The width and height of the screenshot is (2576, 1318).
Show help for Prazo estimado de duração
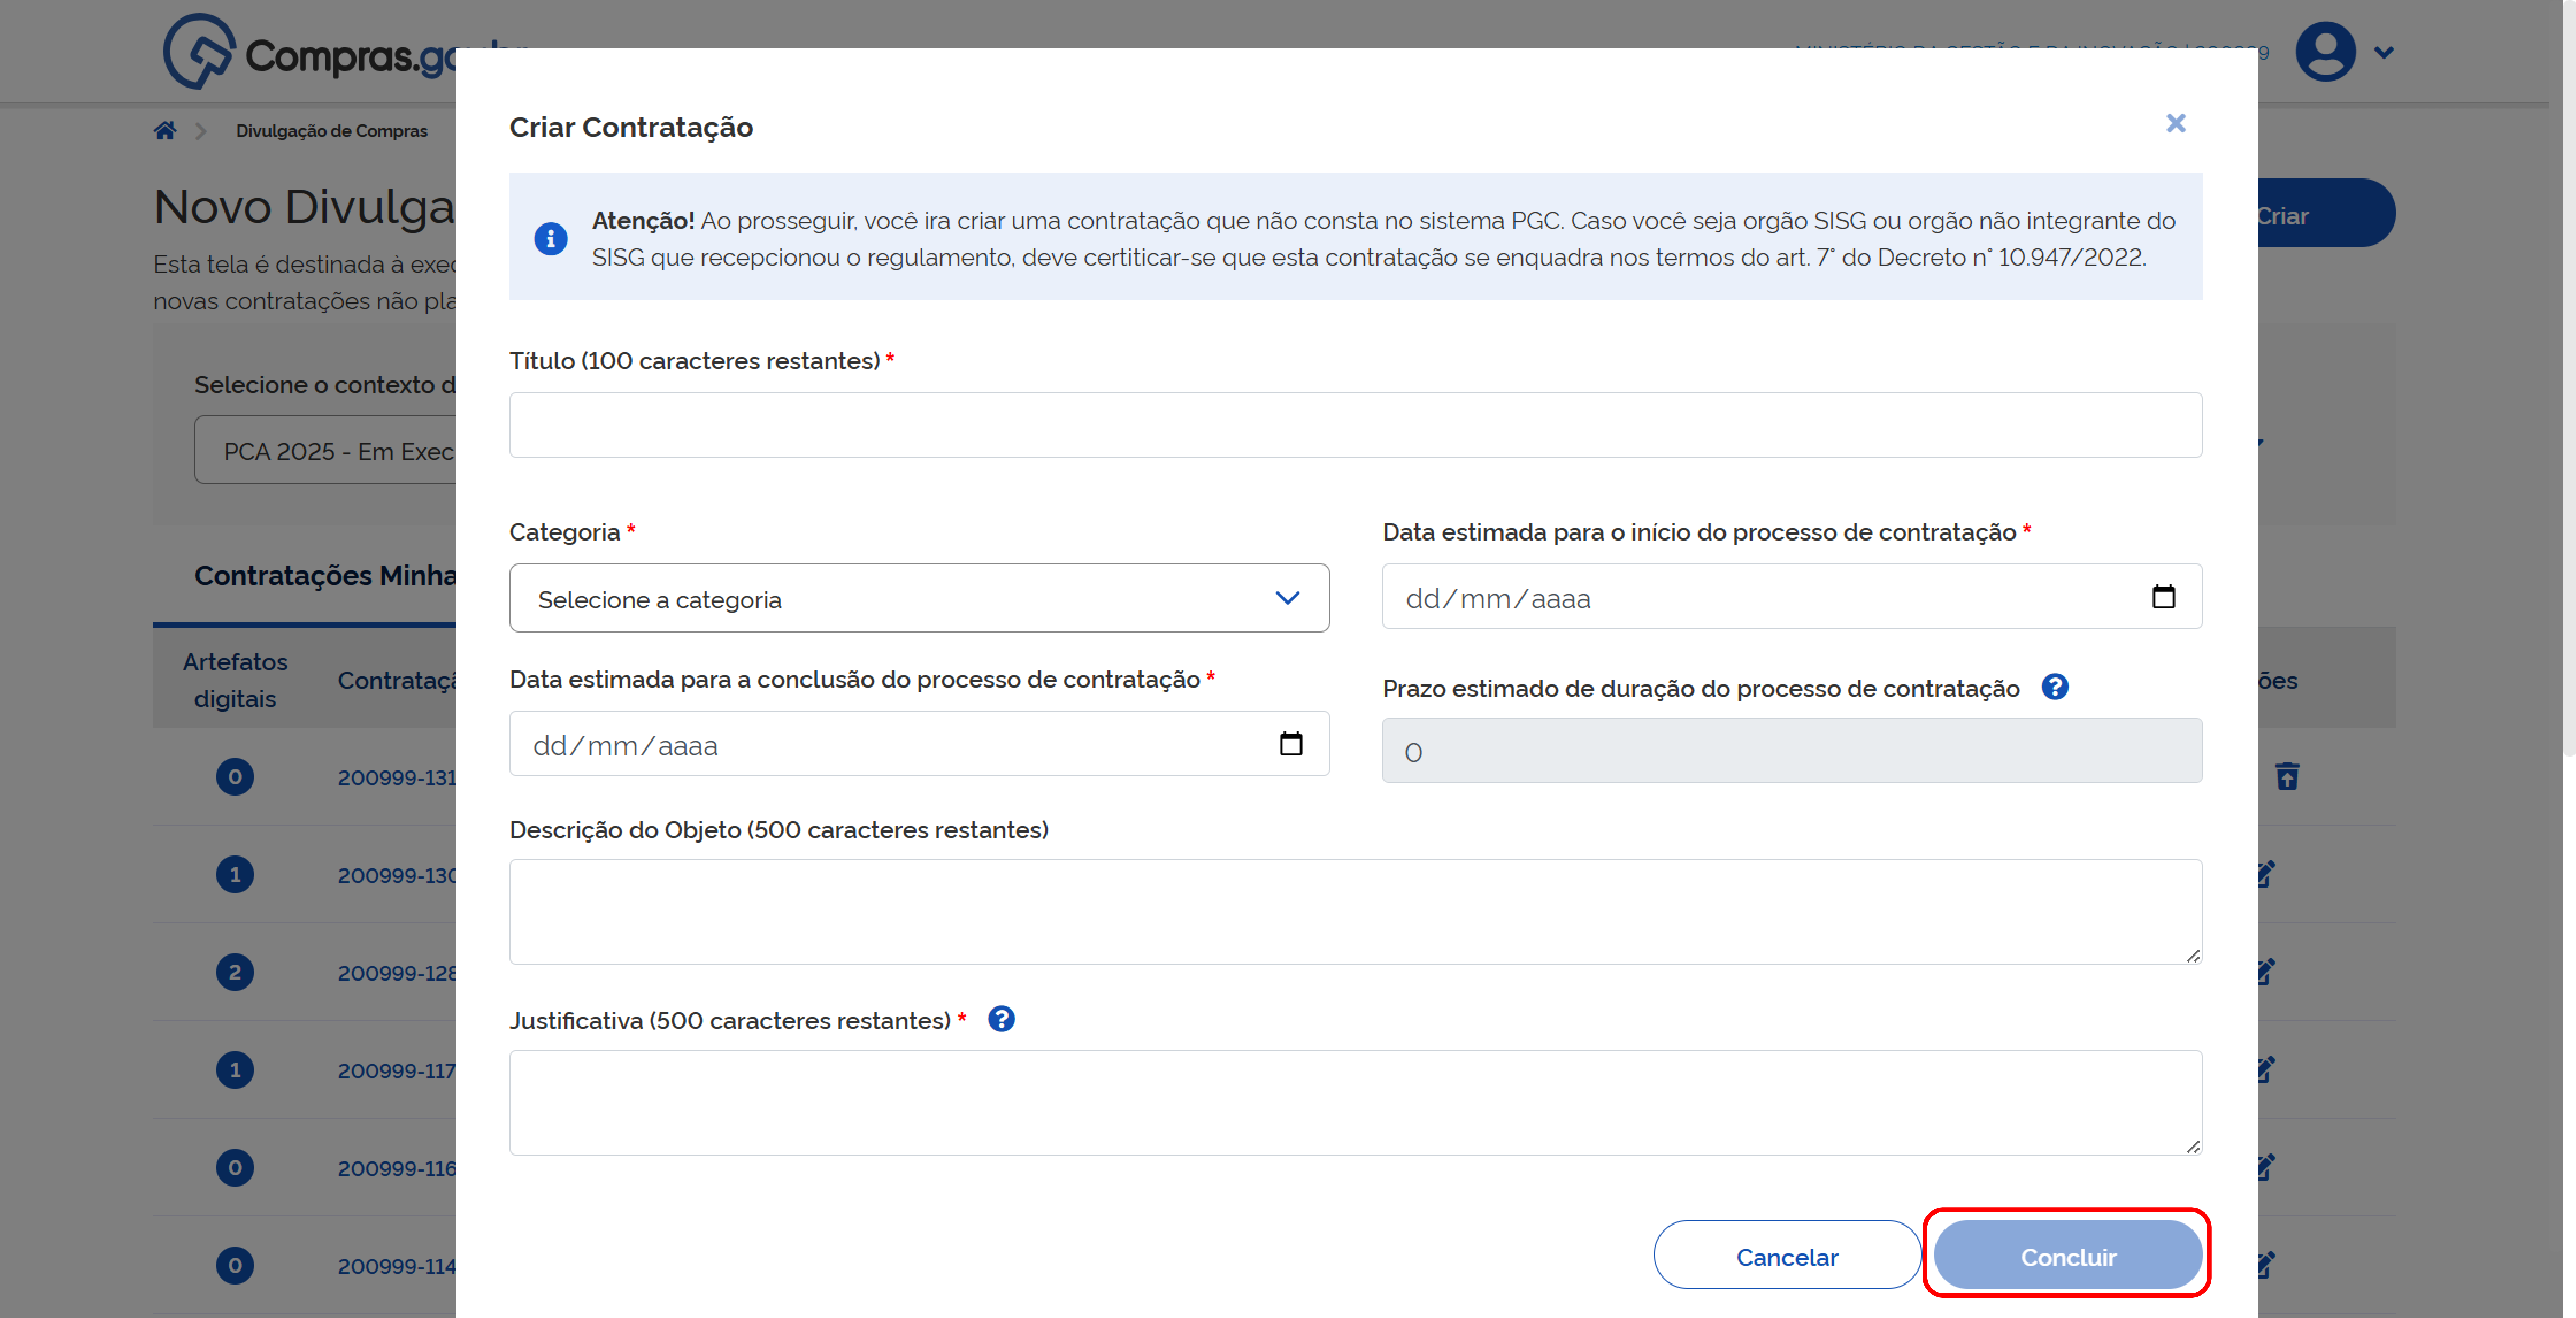click(2055, 687)
